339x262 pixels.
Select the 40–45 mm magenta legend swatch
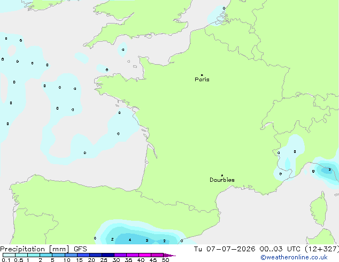[145, 255]
